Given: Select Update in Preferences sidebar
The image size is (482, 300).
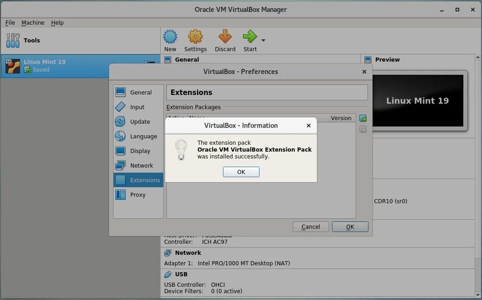Looking at the screenshot, I should 138,121.
